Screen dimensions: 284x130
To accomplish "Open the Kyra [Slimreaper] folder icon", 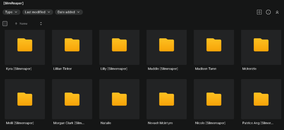I will point(25,45).
